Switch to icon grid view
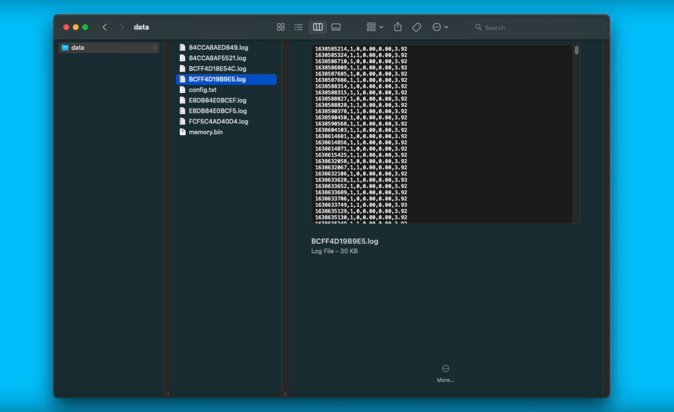This screenshot has width=674, height=412. [281, 27]
